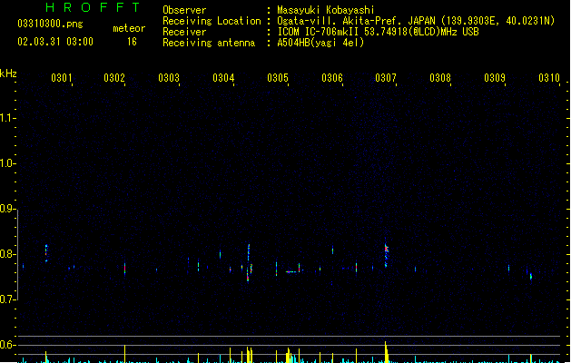Click the 0302 time marker
571x363 pixels.
pos(114,78)
